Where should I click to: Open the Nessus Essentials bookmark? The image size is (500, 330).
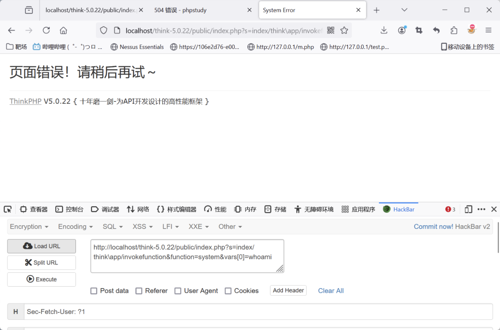coord(137,47)
